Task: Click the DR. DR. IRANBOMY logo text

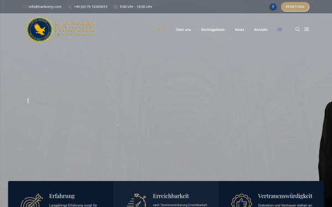Action: pyautogui.click(x=75, y=24)
